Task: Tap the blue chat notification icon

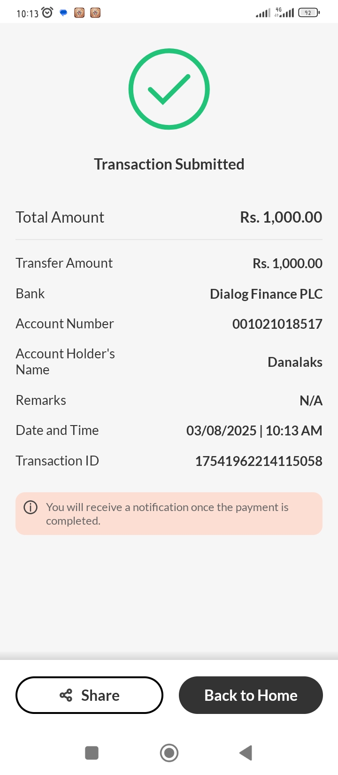Action: coord(63,13)
